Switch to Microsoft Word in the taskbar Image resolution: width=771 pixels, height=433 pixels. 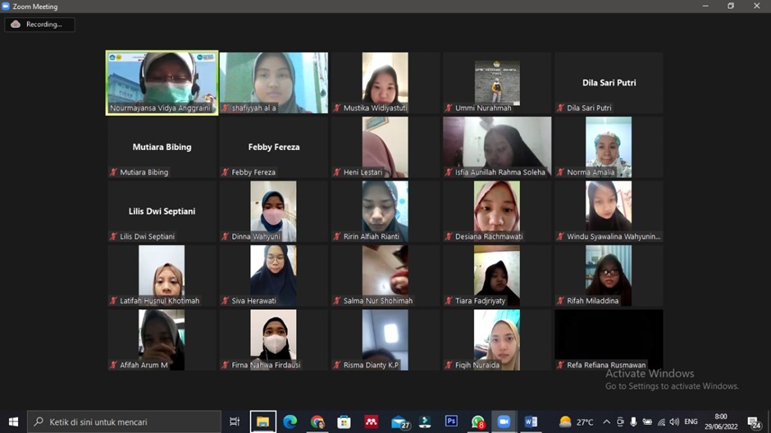click(531, 422)
